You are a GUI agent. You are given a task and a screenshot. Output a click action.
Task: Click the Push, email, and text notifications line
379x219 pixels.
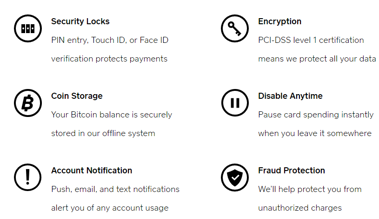tap(115, 189)
